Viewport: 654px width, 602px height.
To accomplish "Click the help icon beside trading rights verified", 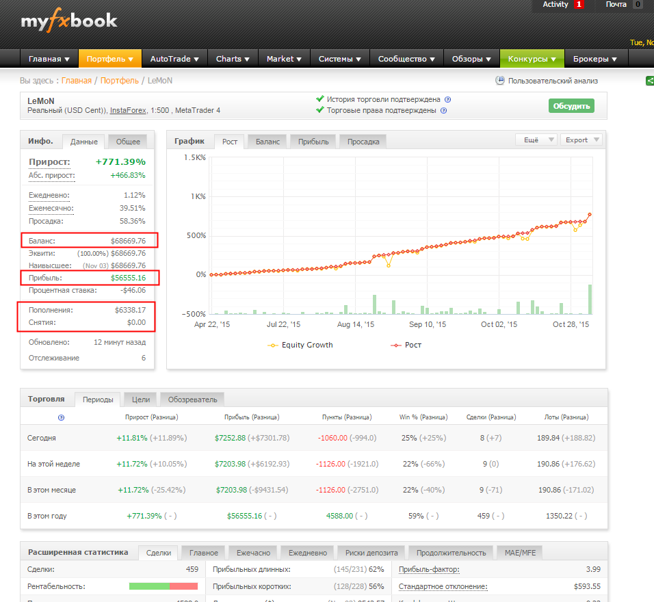I will coord(444,111).
